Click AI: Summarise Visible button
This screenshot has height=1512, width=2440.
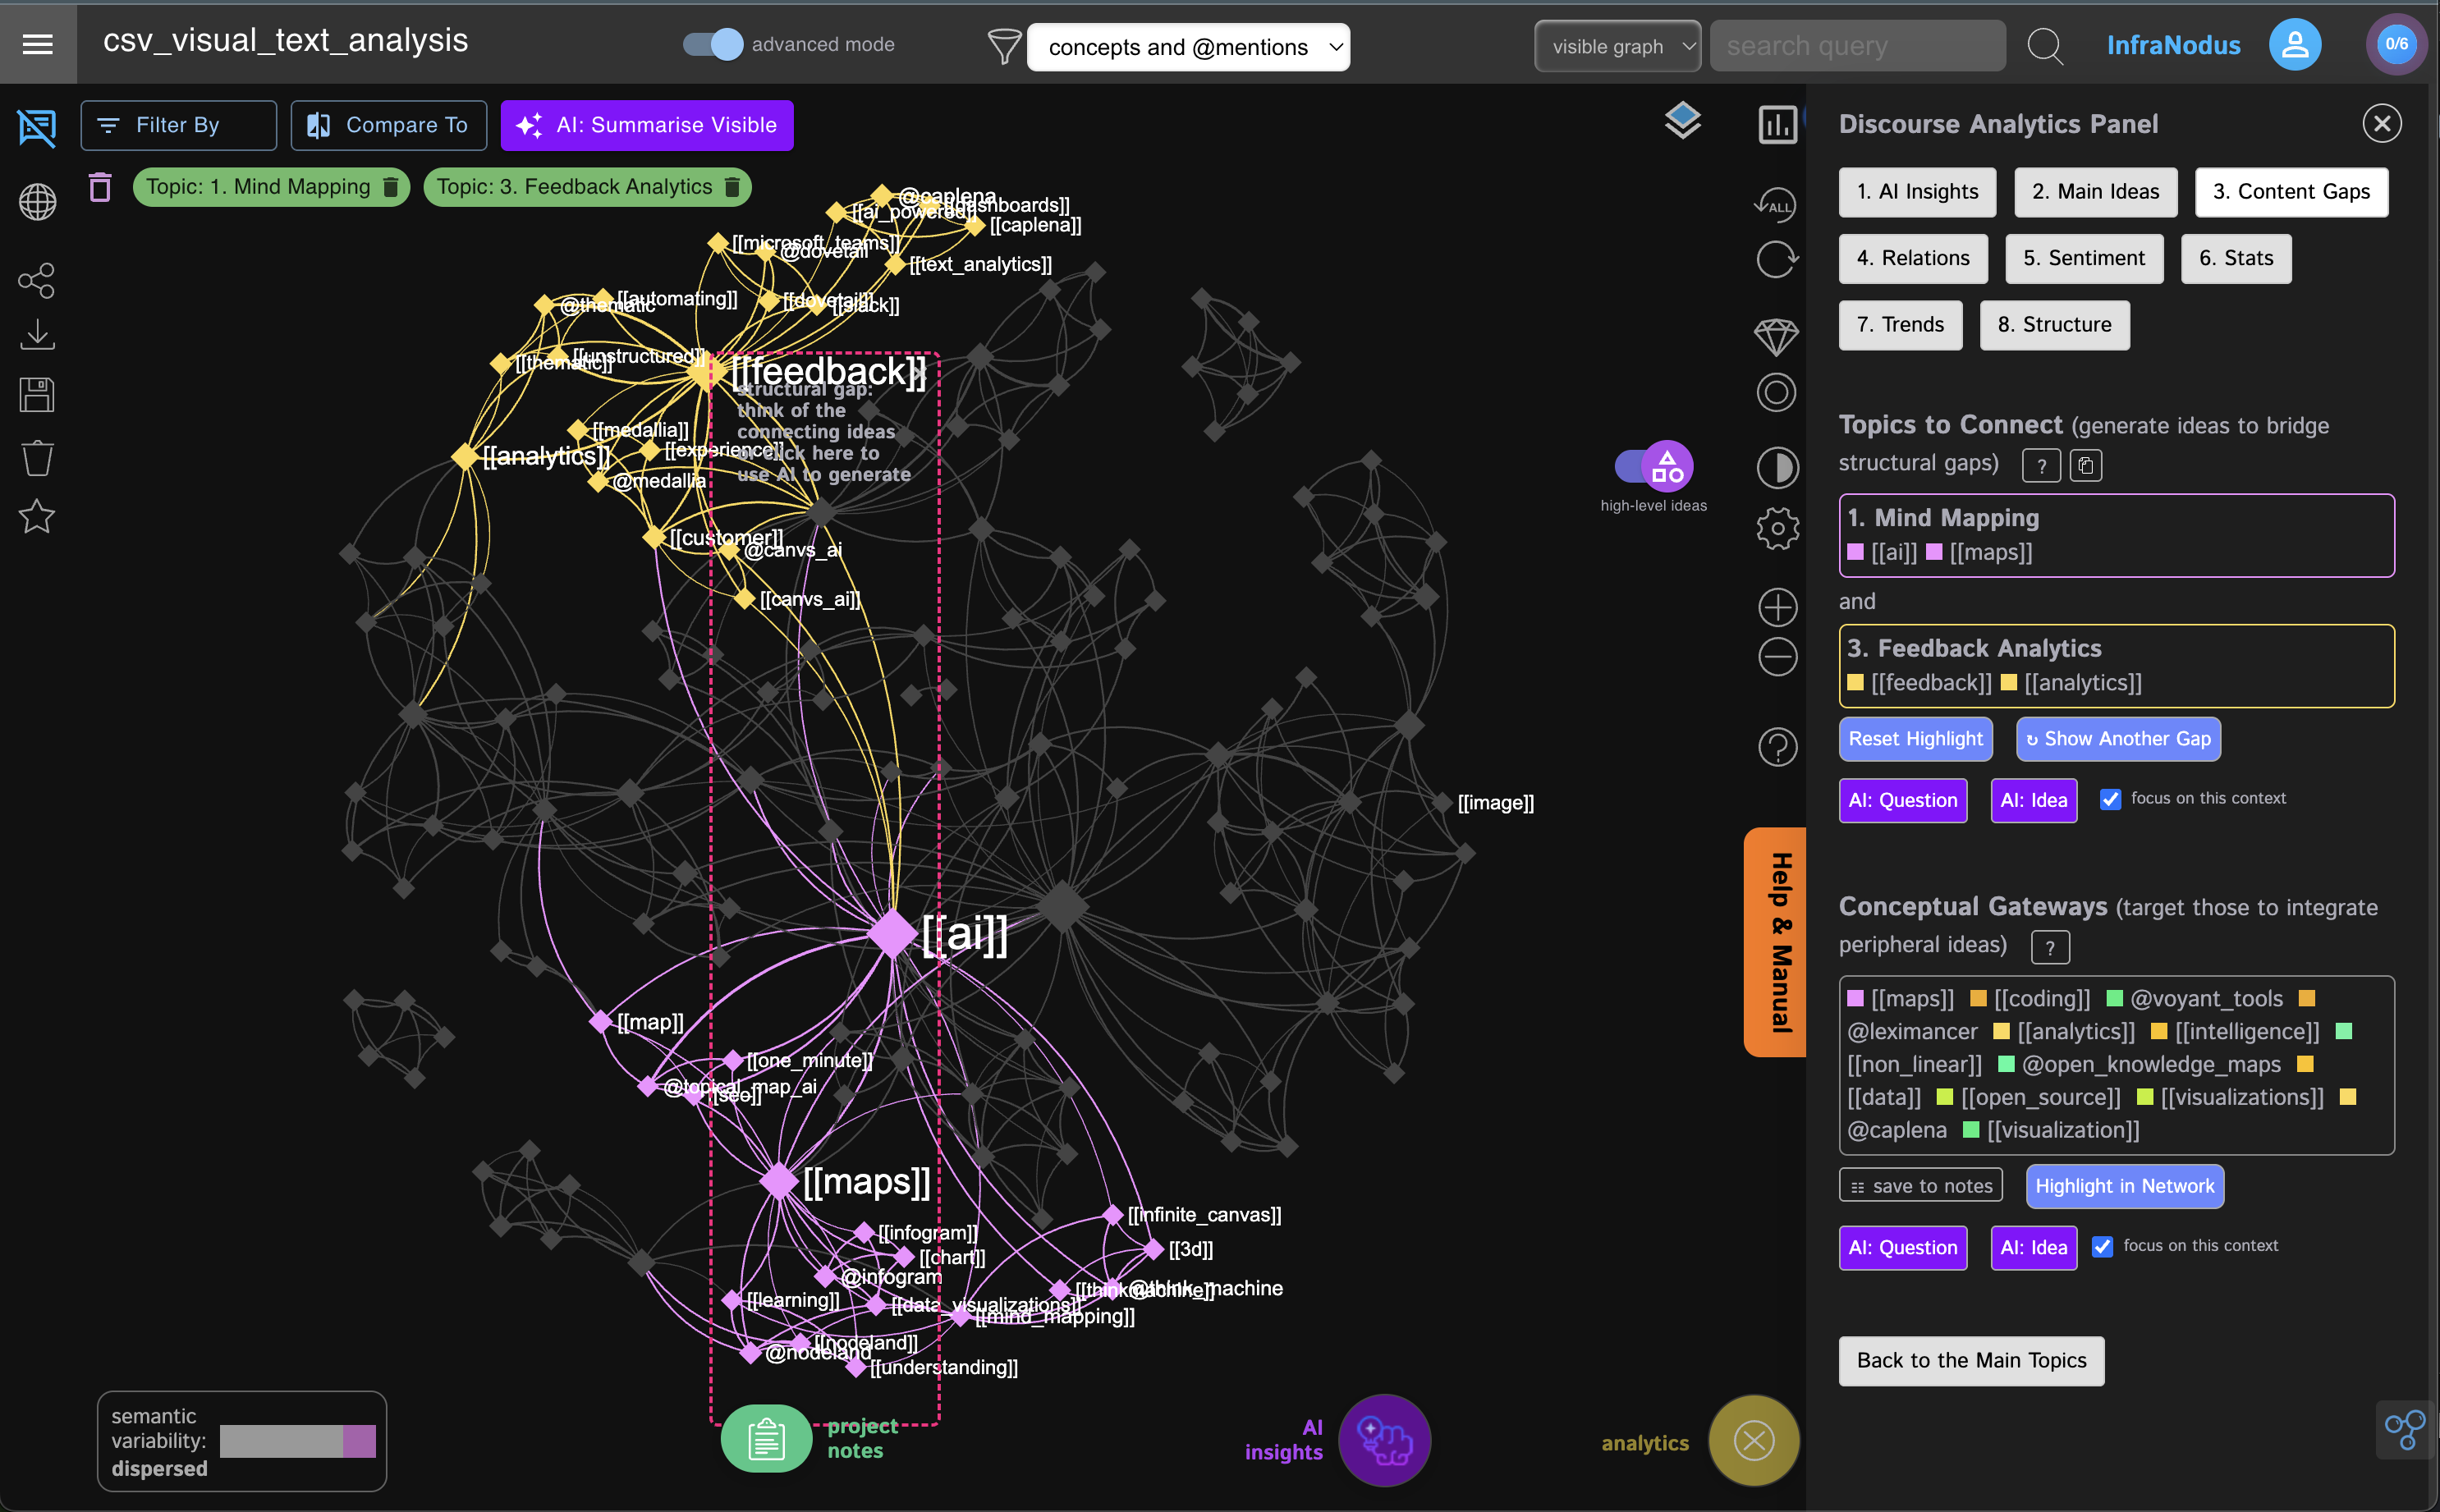point(647,125)
